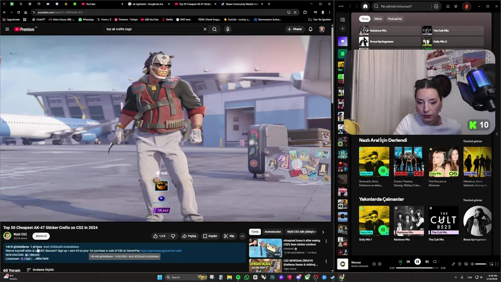Go to Spotify Home icon
The image size is (501, 282).
coord(365,6)
